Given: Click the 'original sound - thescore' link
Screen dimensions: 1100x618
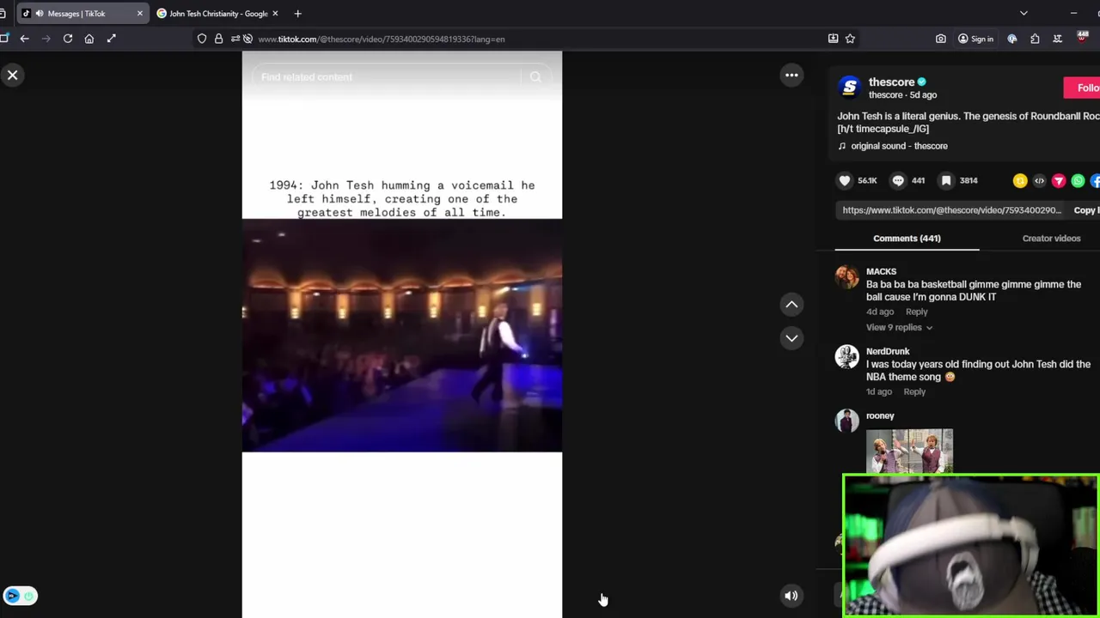Looking at the screenshot, I should point(899,146).
